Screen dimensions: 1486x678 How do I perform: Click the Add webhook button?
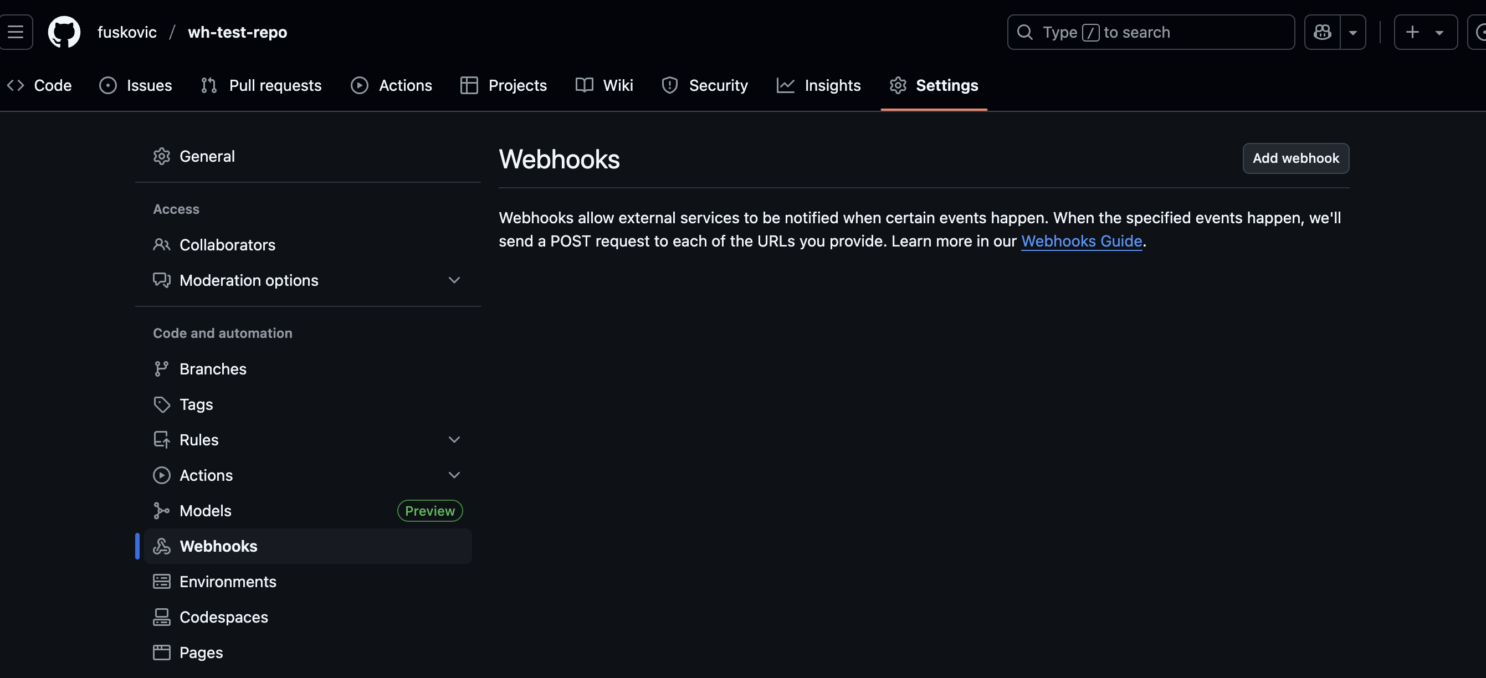tap(1295, 158)
